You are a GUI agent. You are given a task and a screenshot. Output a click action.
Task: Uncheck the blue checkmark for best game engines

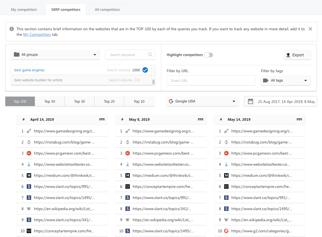point(145,70)
